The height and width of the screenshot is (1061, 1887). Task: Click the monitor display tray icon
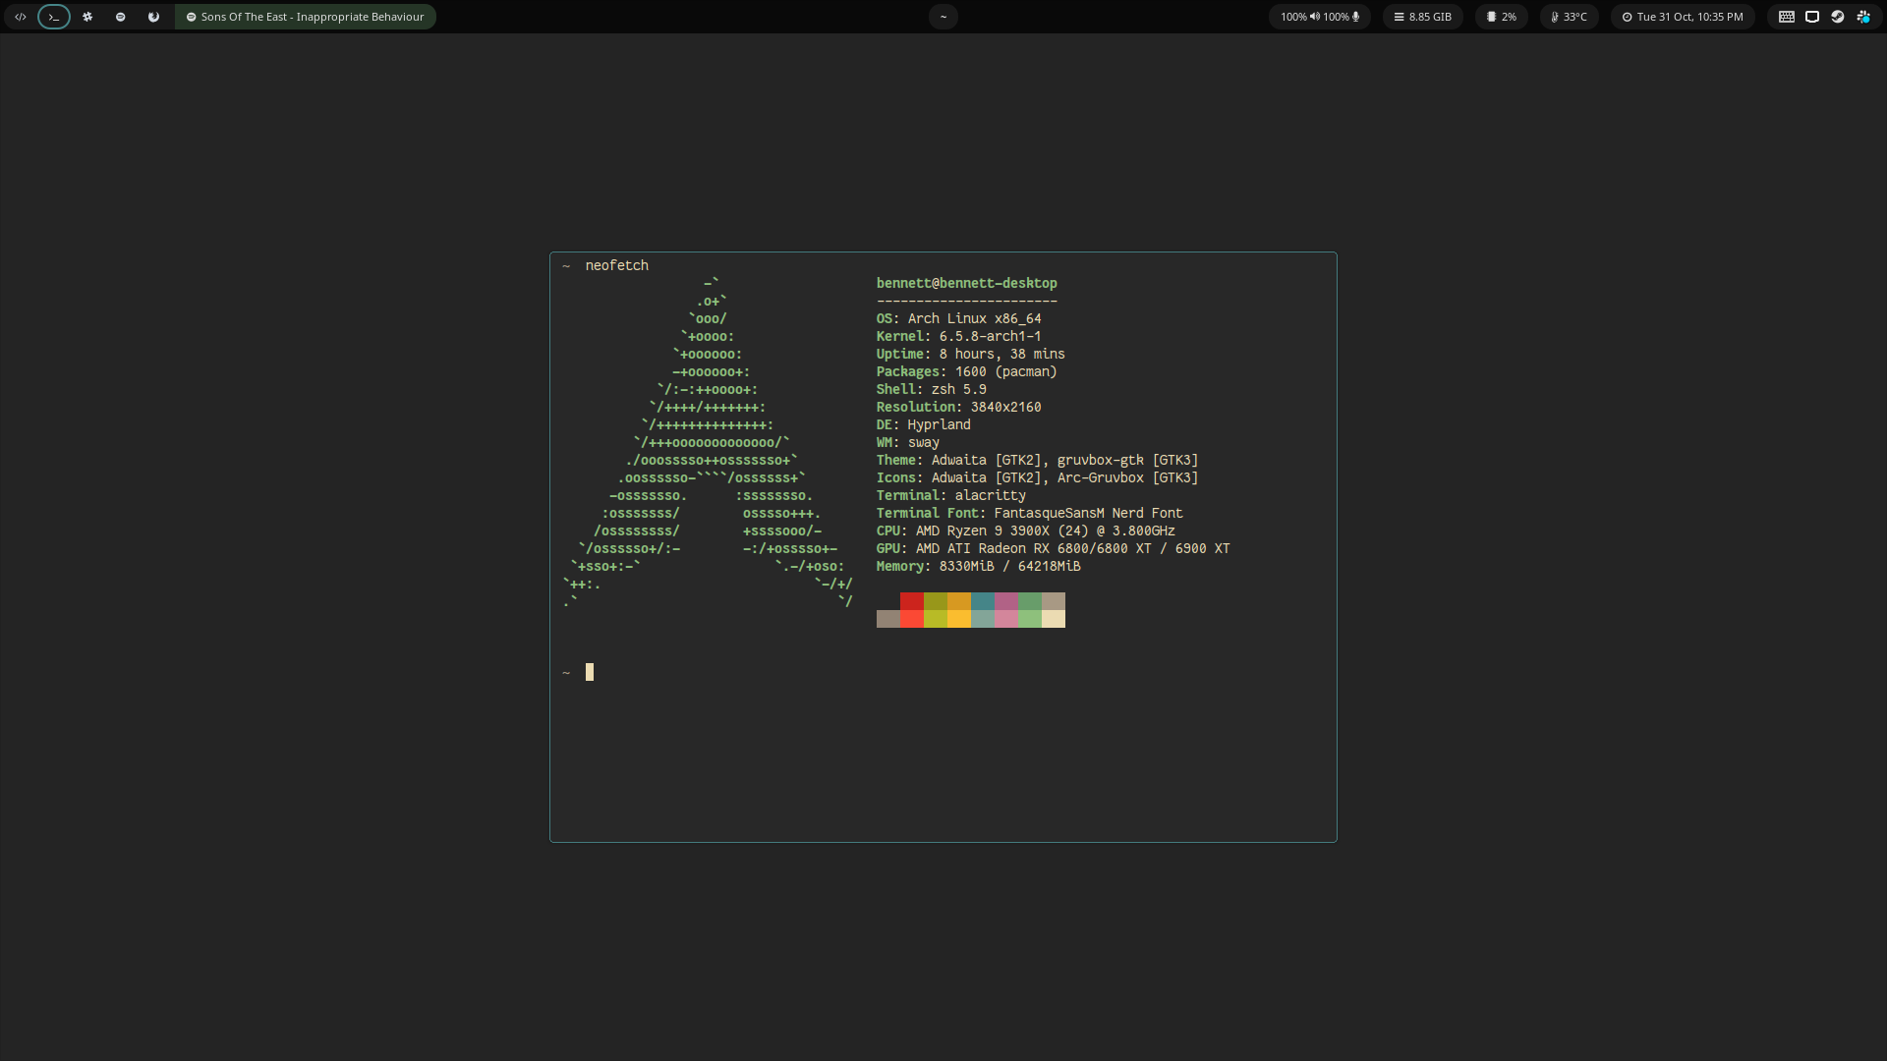coord(1812,17)
